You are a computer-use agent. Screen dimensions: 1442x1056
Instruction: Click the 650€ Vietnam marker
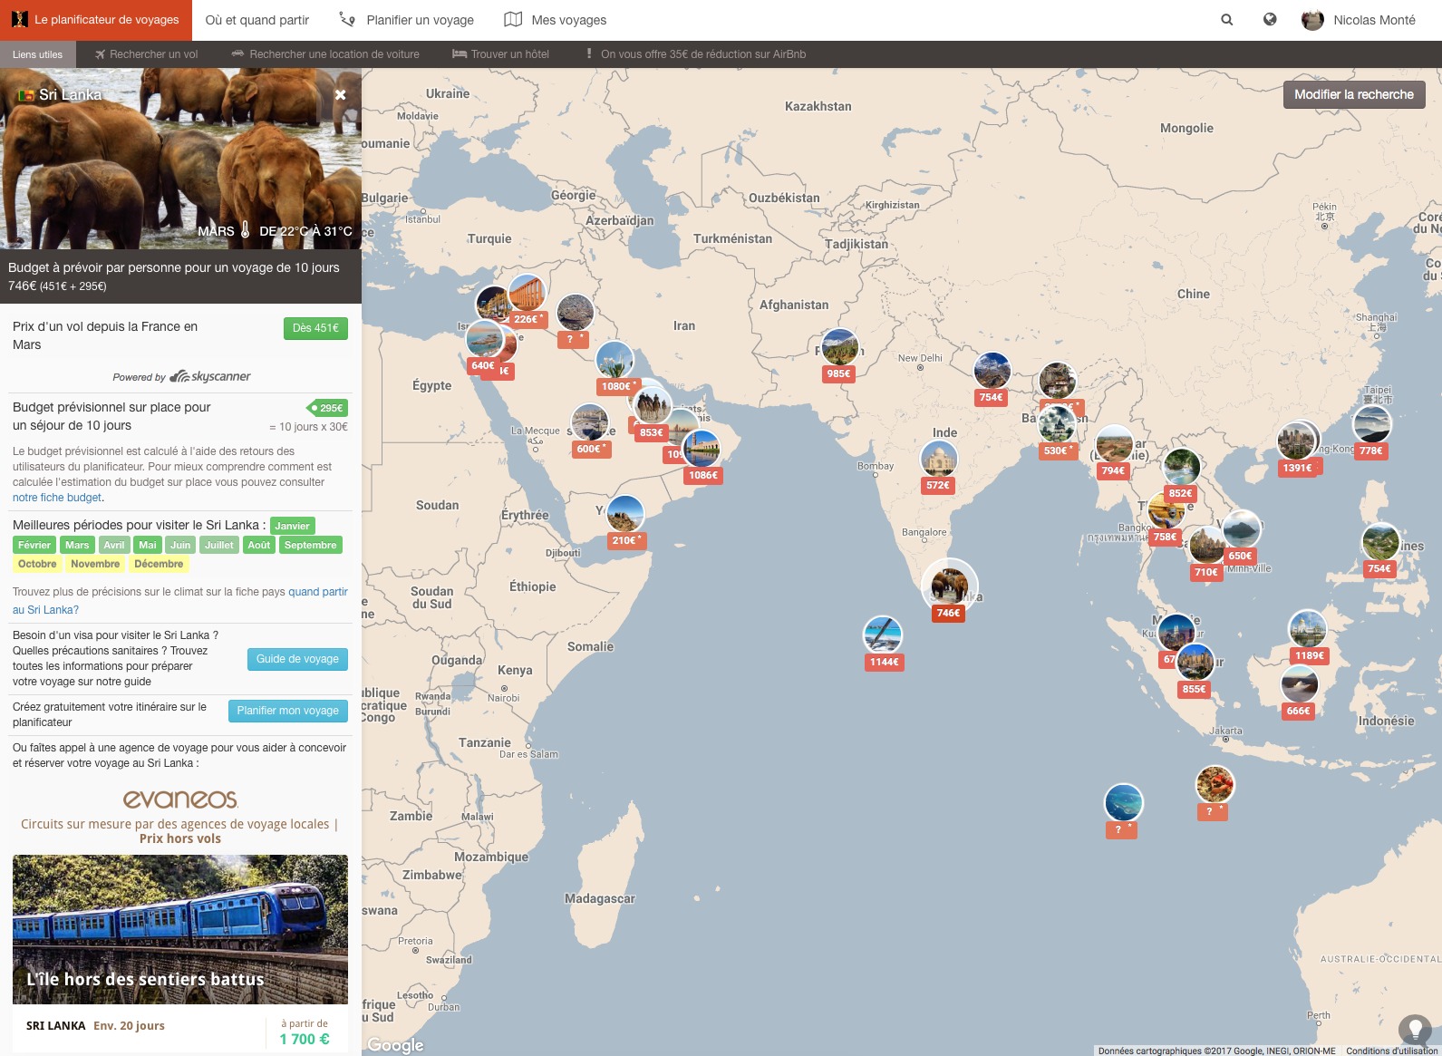click(1241, 537)
